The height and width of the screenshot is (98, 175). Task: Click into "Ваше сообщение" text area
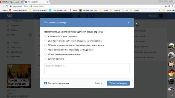coord(87,69)
